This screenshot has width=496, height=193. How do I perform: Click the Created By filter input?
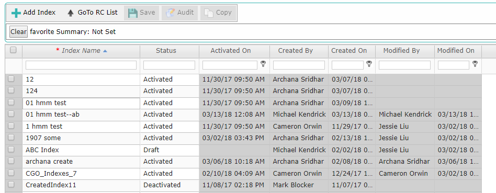(299, 65)
